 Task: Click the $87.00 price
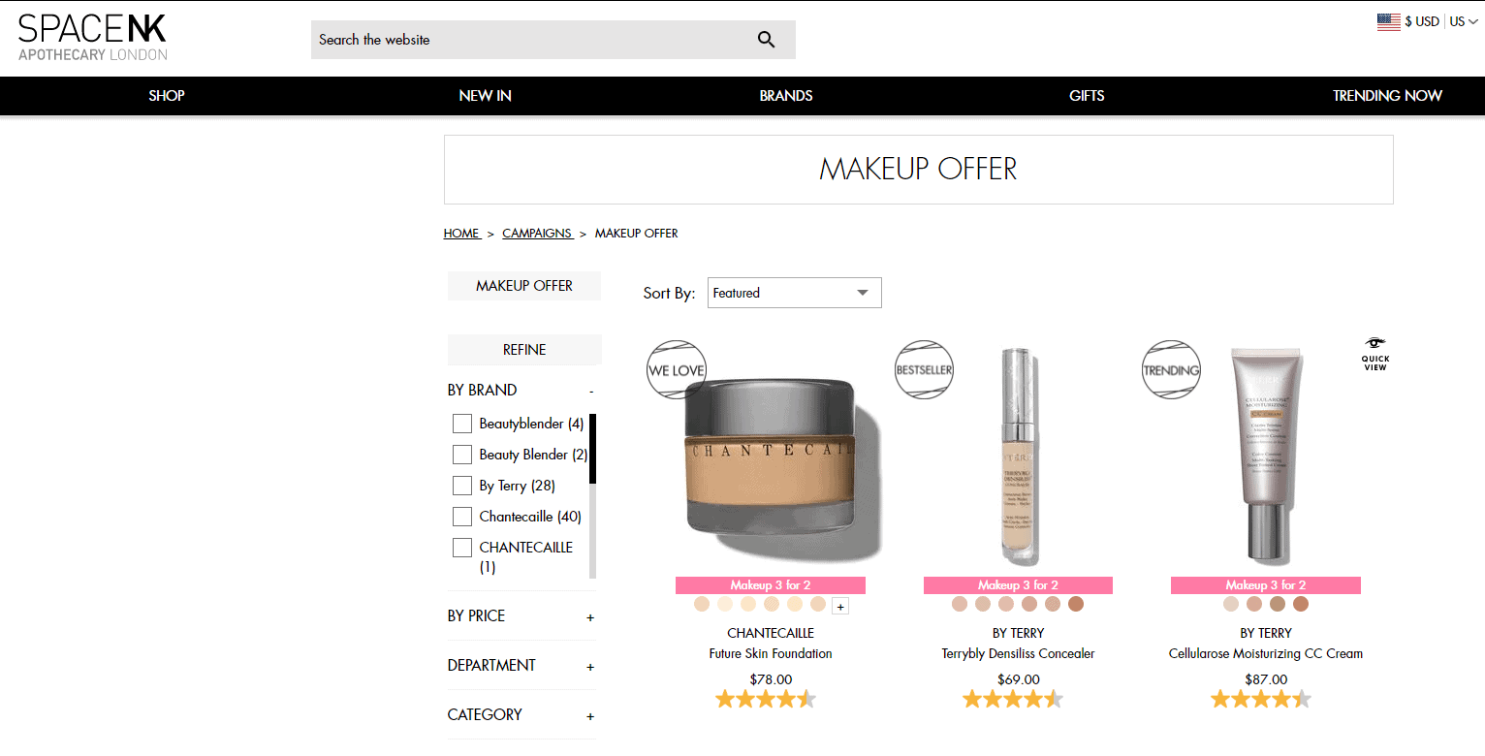tap(1266, 679)
